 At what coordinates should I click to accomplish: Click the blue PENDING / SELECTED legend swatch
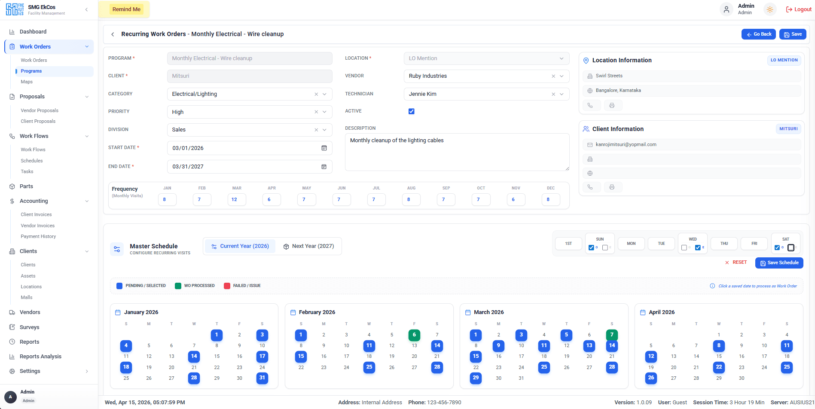[x=119, y=285]
